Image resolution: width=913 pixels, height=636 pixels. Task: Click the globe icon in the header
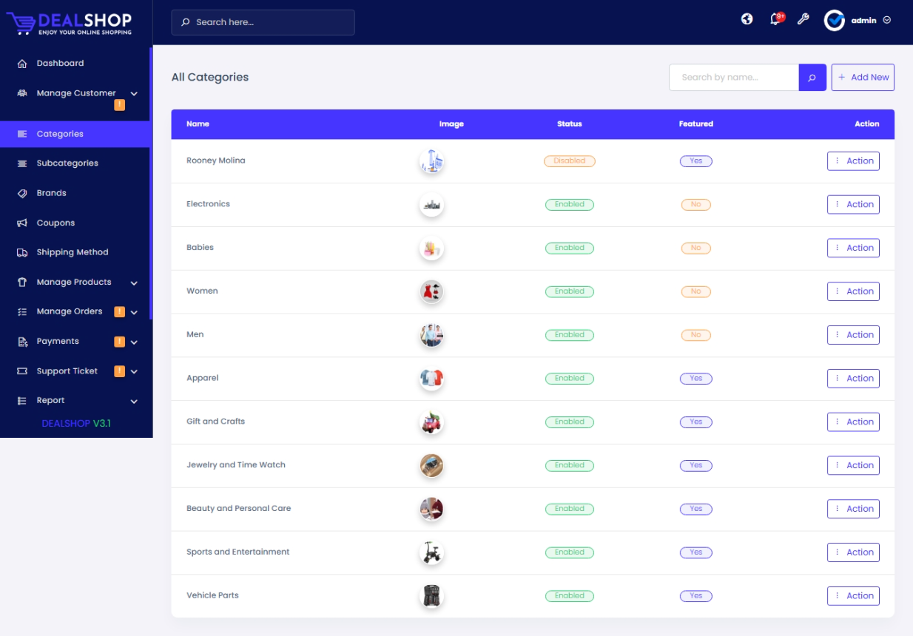747,19
